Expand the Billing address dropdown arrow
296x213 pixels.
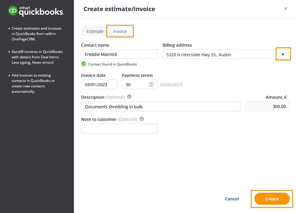point(283,54)
